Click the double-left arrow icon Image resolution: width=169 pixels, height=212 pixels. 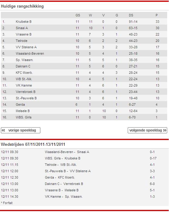click(4, 130)
